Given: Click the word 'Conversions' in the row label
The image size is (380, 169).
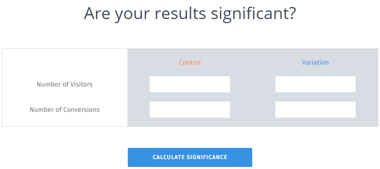Looking at the screenshot, I should [81, 110].
